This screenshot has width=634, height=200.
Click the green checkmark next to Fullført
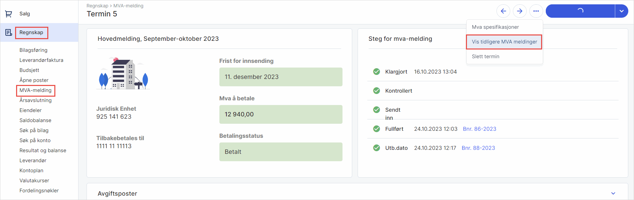[x=377, y=129]
